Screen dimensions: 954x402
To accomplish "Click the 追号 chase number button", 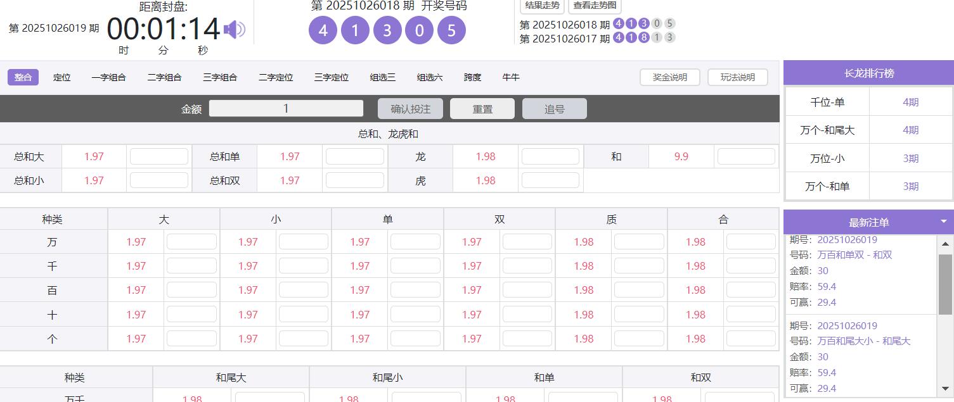I will click(x=554, y=108).
